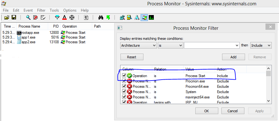Expand the Include action dropdown

pyautogui.click(x=261, y=45)
